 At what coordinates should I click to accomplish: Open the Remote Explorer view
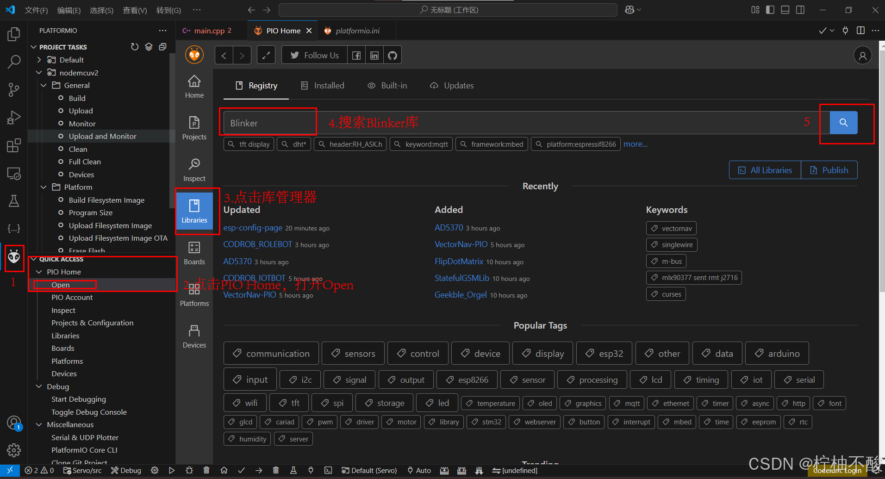coord(14,174)
